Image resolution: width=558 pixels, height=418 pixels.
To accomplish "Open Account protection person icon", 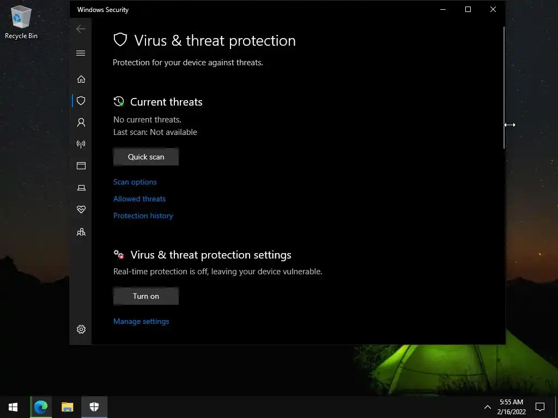I will click(81, 122).
